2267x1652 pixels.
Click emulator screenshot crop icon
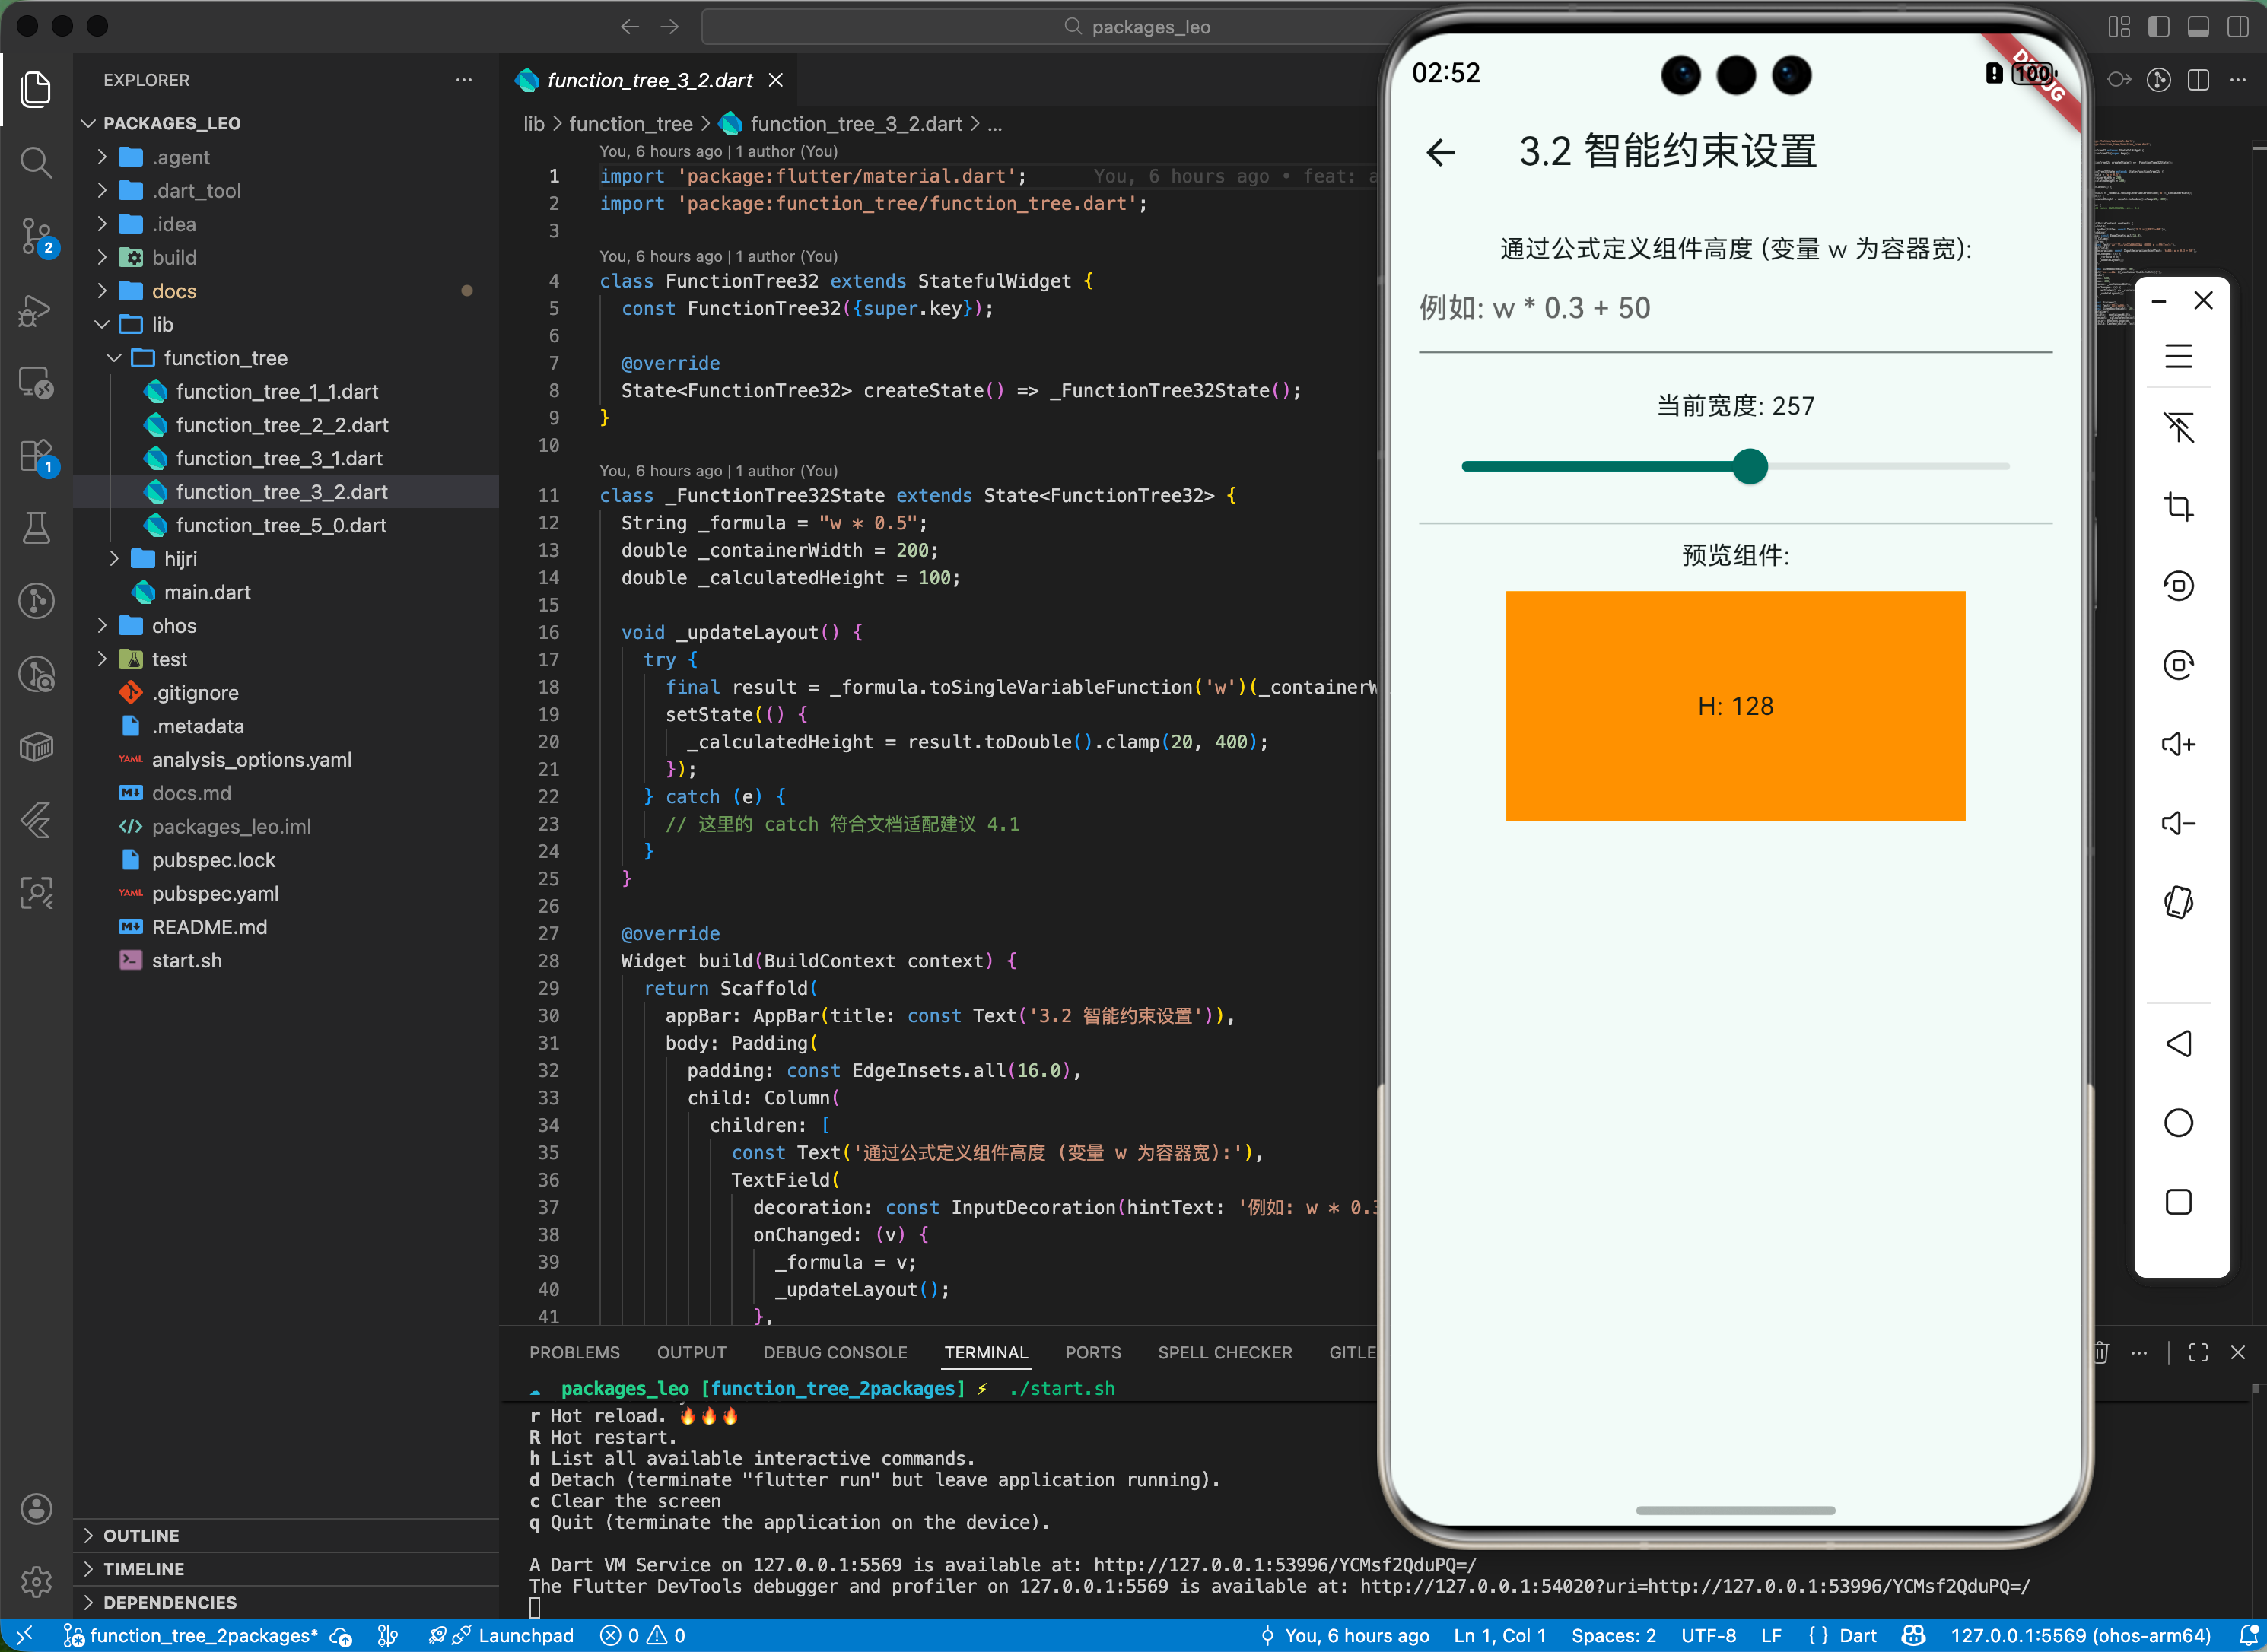click(x=2178, y=506)
